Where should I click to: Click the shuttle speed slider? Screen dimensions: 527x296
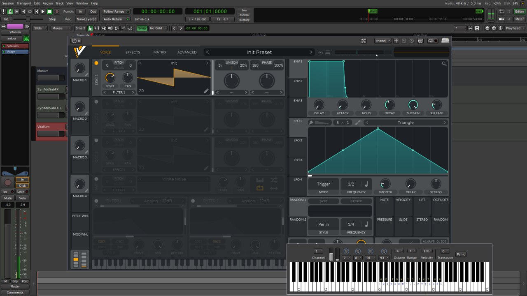pyautogui.click(x=29, y=19)
